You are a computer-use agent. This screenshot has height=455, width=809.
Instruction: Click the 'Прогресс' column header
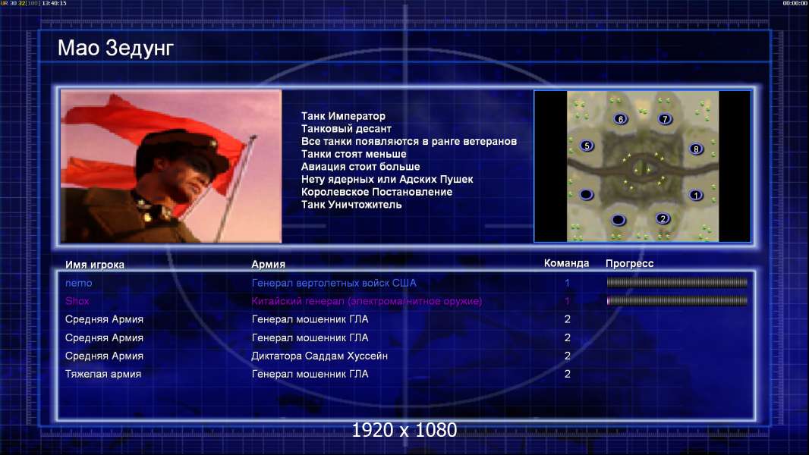tap(629, 263)
